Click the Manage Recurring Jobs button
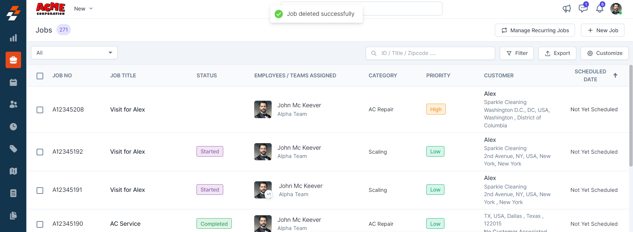This screenshot has width=633, height=232. click(535, 30)
